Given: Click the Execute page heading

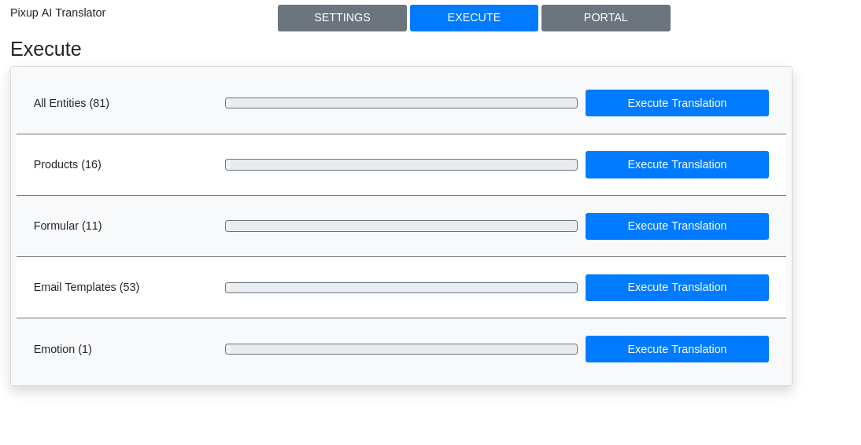Looking at the screenshot, I should 46,49.
